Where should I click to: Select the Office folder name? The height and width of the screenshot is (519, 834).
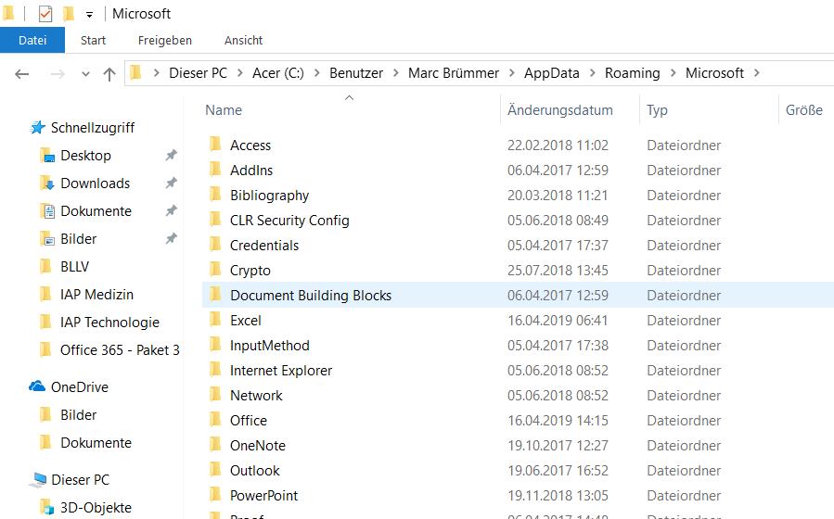click(x=249, y=421)
